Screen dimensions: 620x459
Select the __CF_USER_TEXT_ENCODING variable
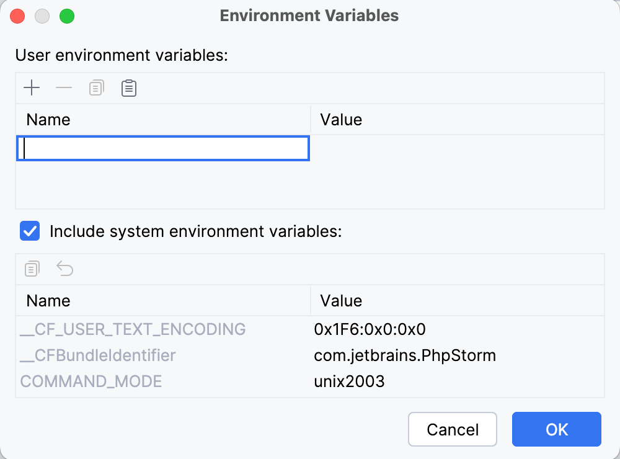coord(133,329)
